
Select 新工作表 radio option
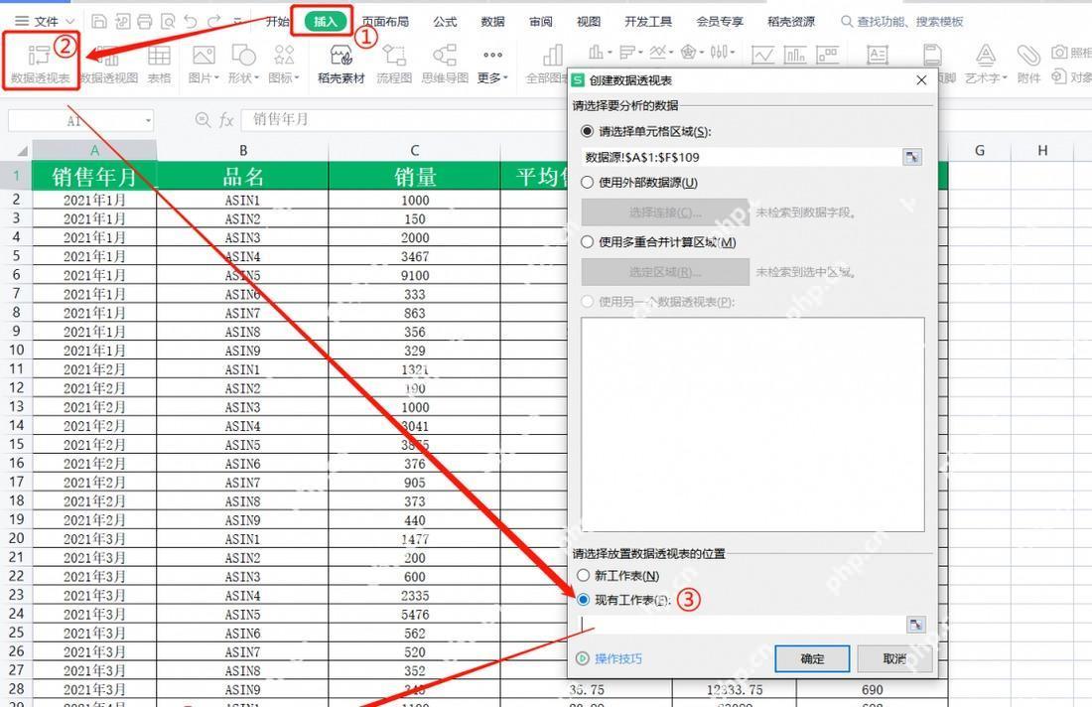click(583, 575)
